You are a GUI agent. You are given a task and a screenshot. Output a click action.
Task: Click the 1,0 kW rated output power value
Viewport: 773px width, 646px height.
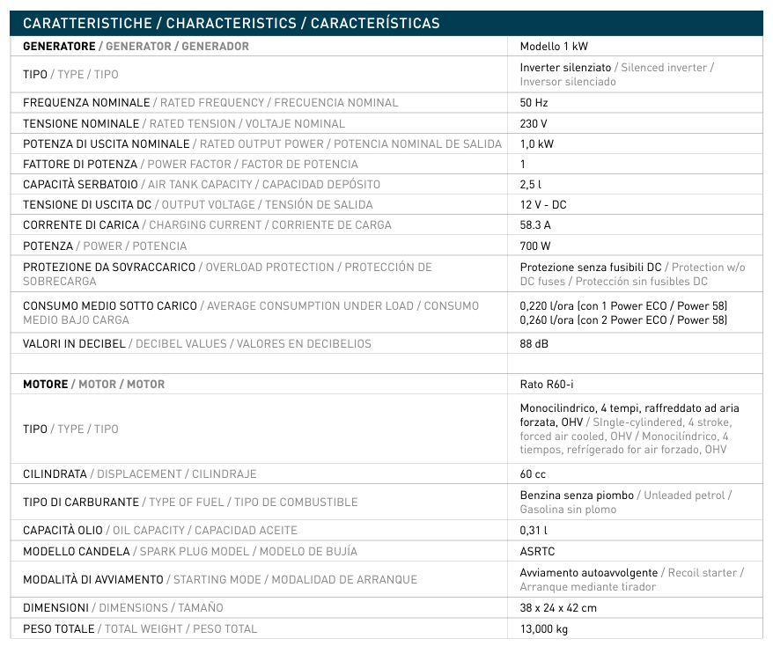(537, 144)
